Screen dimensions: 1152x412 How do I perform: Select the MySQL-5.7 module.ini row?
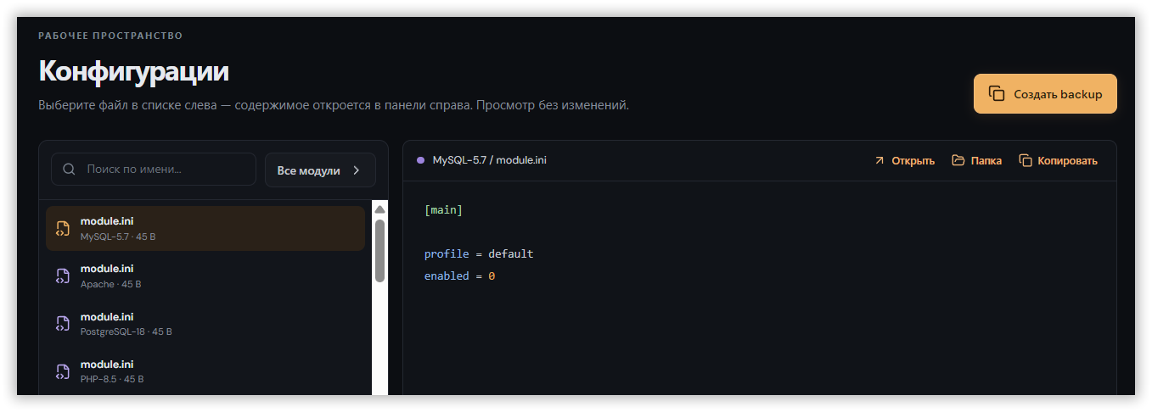click(205, 228)
